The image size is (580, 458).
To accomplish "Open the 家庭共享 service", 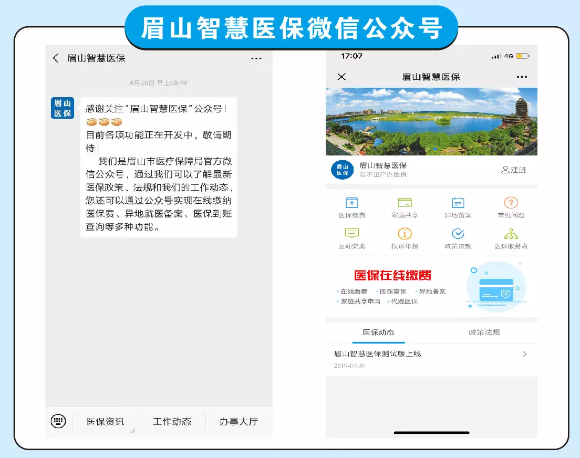I will tap(405, 207).
